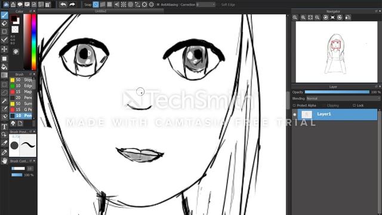Select the Magic Wand tool
The height and width of the screenshot is (215, 382).
(x=4, y=101)
